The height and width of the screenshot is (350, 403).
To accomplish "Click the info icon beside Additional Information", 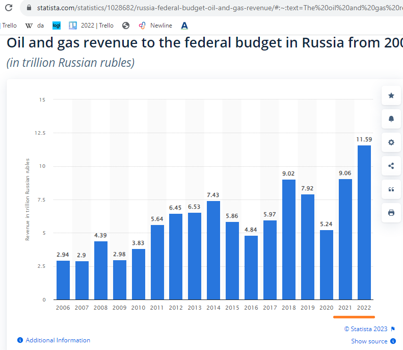I will (20, 340).
